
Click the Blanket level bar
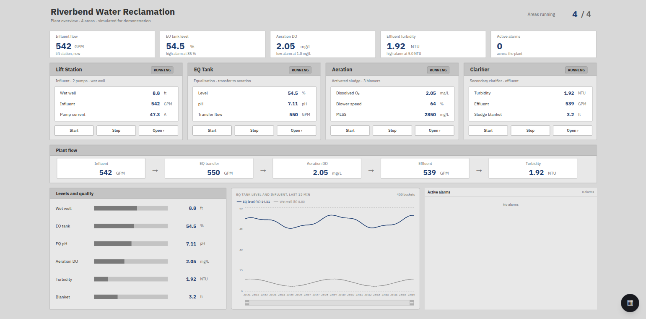131,297
